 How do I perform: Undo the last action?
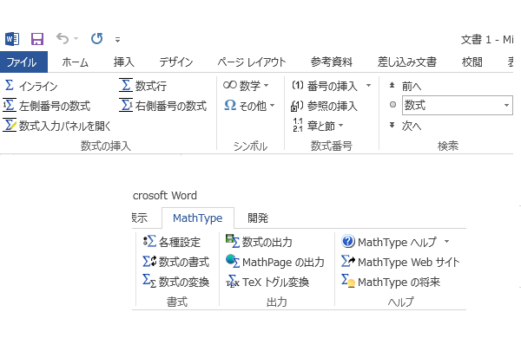tap(63, 39)
